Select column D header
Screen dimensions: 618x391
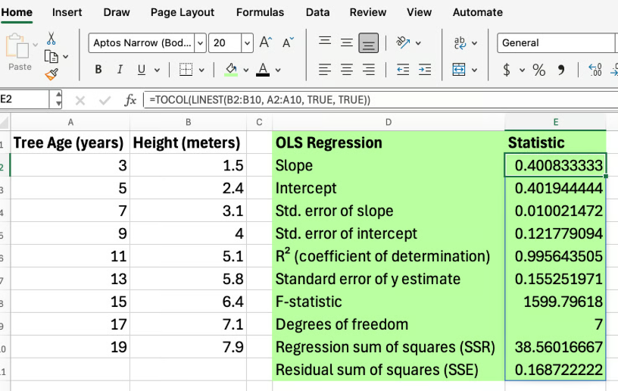pyautogui.click(x=388, y=122)
